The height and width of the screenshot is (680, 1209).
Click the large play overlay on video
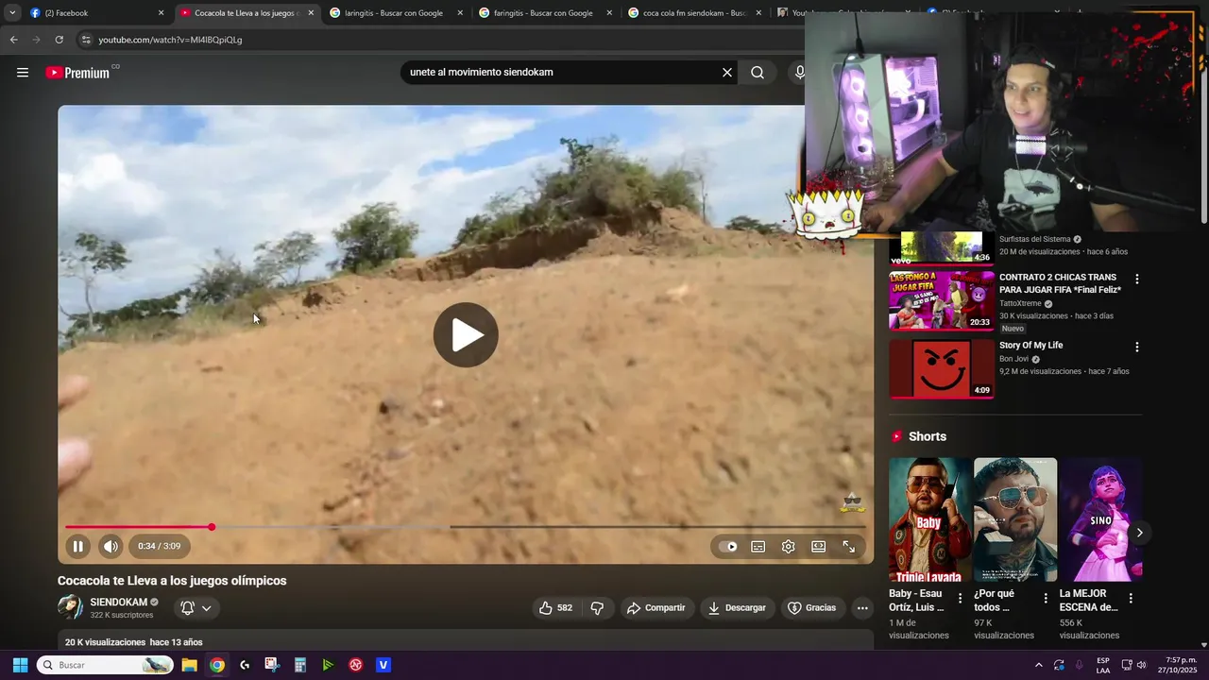(466, 334)
